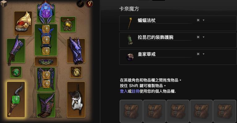Select the first empty bag inventory slot

pyautogui.click(x=131, y=111)
